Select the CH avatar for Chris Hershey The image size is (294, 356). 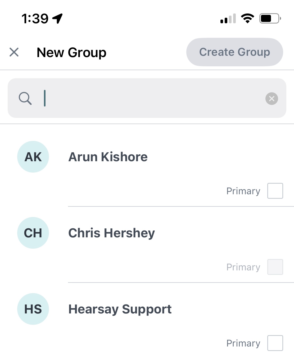(x=33, y=233)
